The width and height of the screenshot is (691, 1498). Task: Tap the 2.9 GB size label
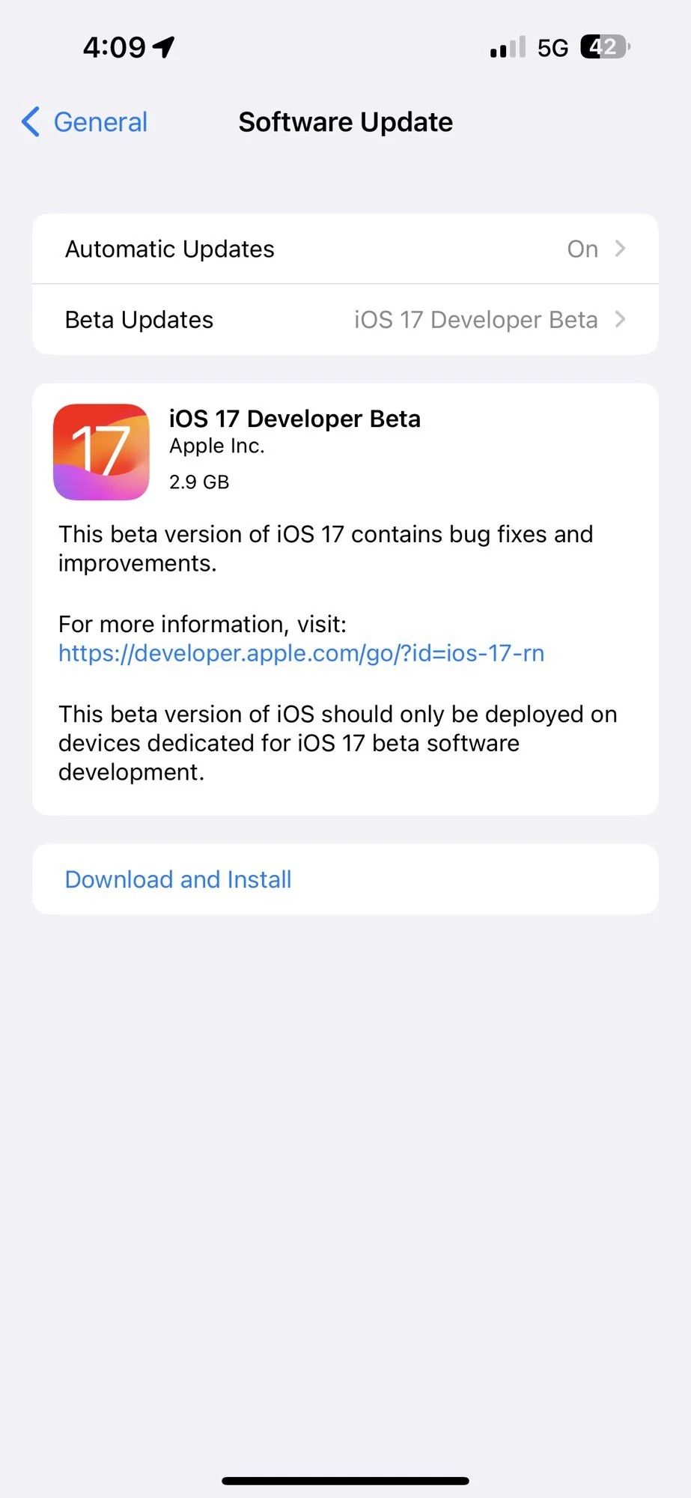pos(198,482)
